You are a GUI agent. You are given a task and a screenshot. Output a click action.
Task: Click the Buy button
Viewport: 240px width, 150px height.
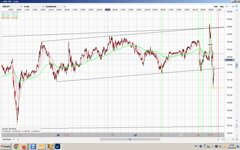click(222, 7)
